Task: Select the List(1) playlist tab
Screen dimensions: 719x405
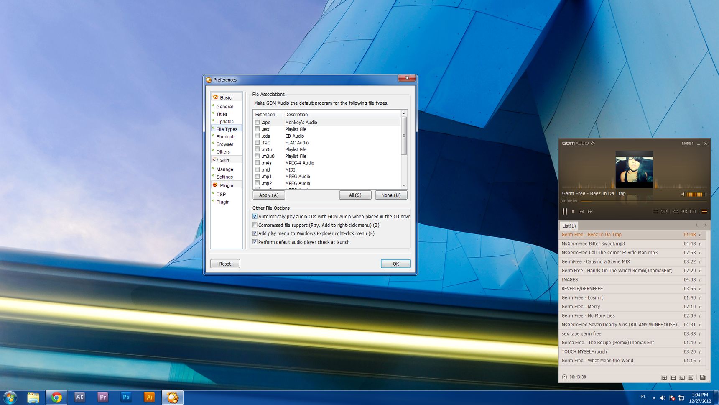Action: click(569, 226)
